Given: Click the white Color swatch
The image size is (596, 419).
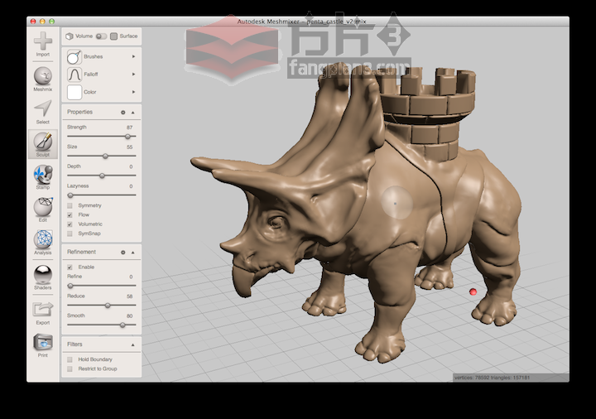Looking at the screenshot, I should click(x=74, y=92).
